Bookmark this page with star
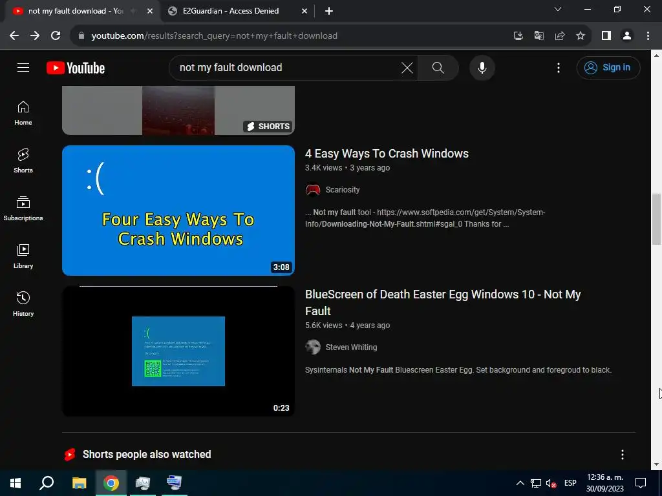This screenshot has height=496, width=662. [x=581, y=36]
